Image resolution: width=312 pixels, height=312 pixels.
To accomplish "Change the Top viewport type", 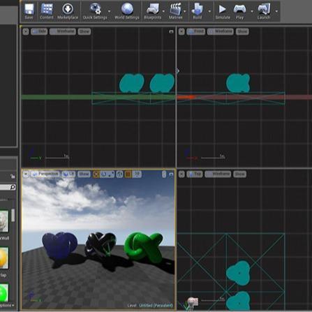I will click(195, 174).
